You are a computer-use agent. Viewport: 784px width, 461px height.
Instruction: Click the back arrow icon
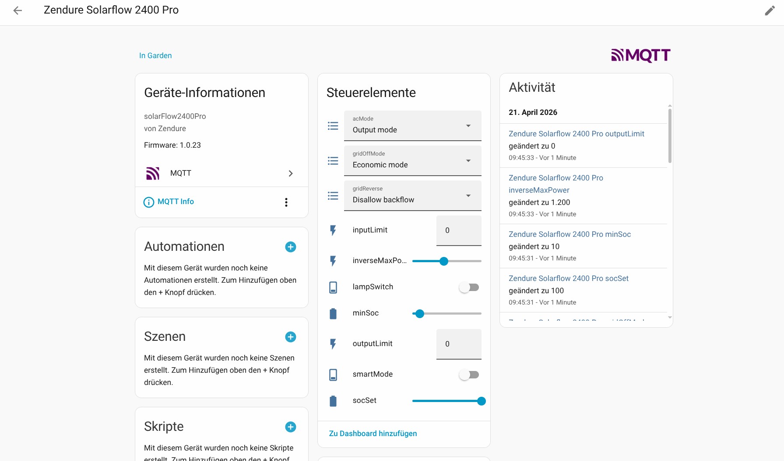pyautogui.click(x=18, y=10)
